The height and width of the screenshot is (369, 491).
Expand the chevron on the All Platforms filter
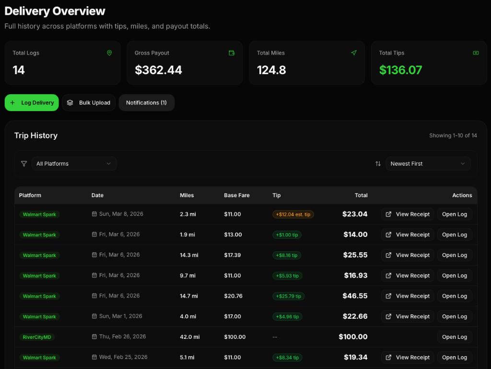click(109, 163)
